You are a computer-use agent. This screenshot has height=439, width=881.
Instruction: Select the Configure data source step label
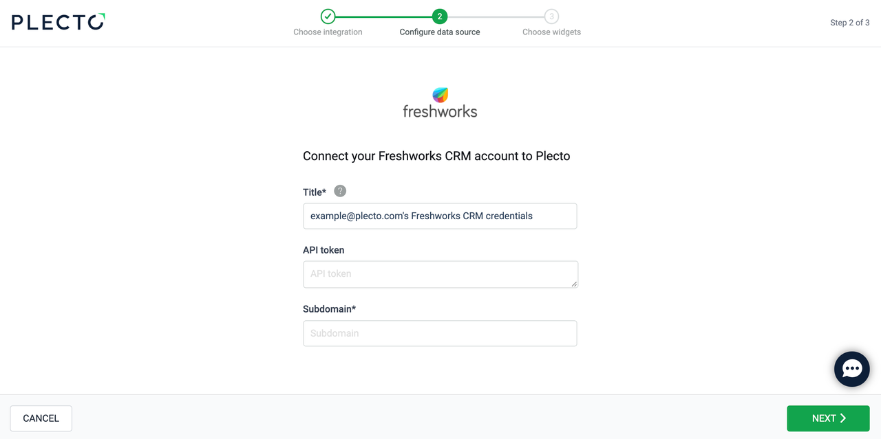440,32
